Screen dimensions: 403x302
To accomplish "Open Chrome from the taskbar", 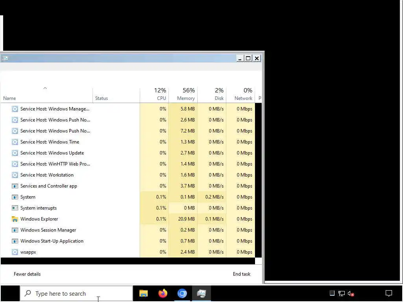I will tap(182, 293).
